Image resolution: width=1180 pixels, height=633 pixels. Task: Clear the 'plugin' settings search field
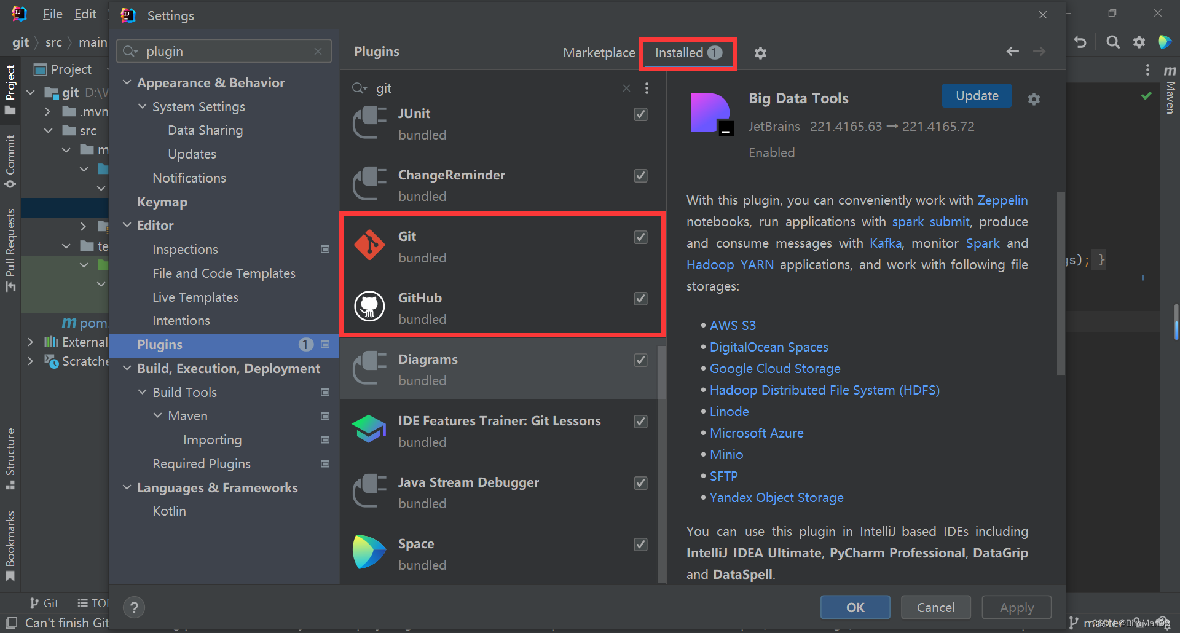318,52
